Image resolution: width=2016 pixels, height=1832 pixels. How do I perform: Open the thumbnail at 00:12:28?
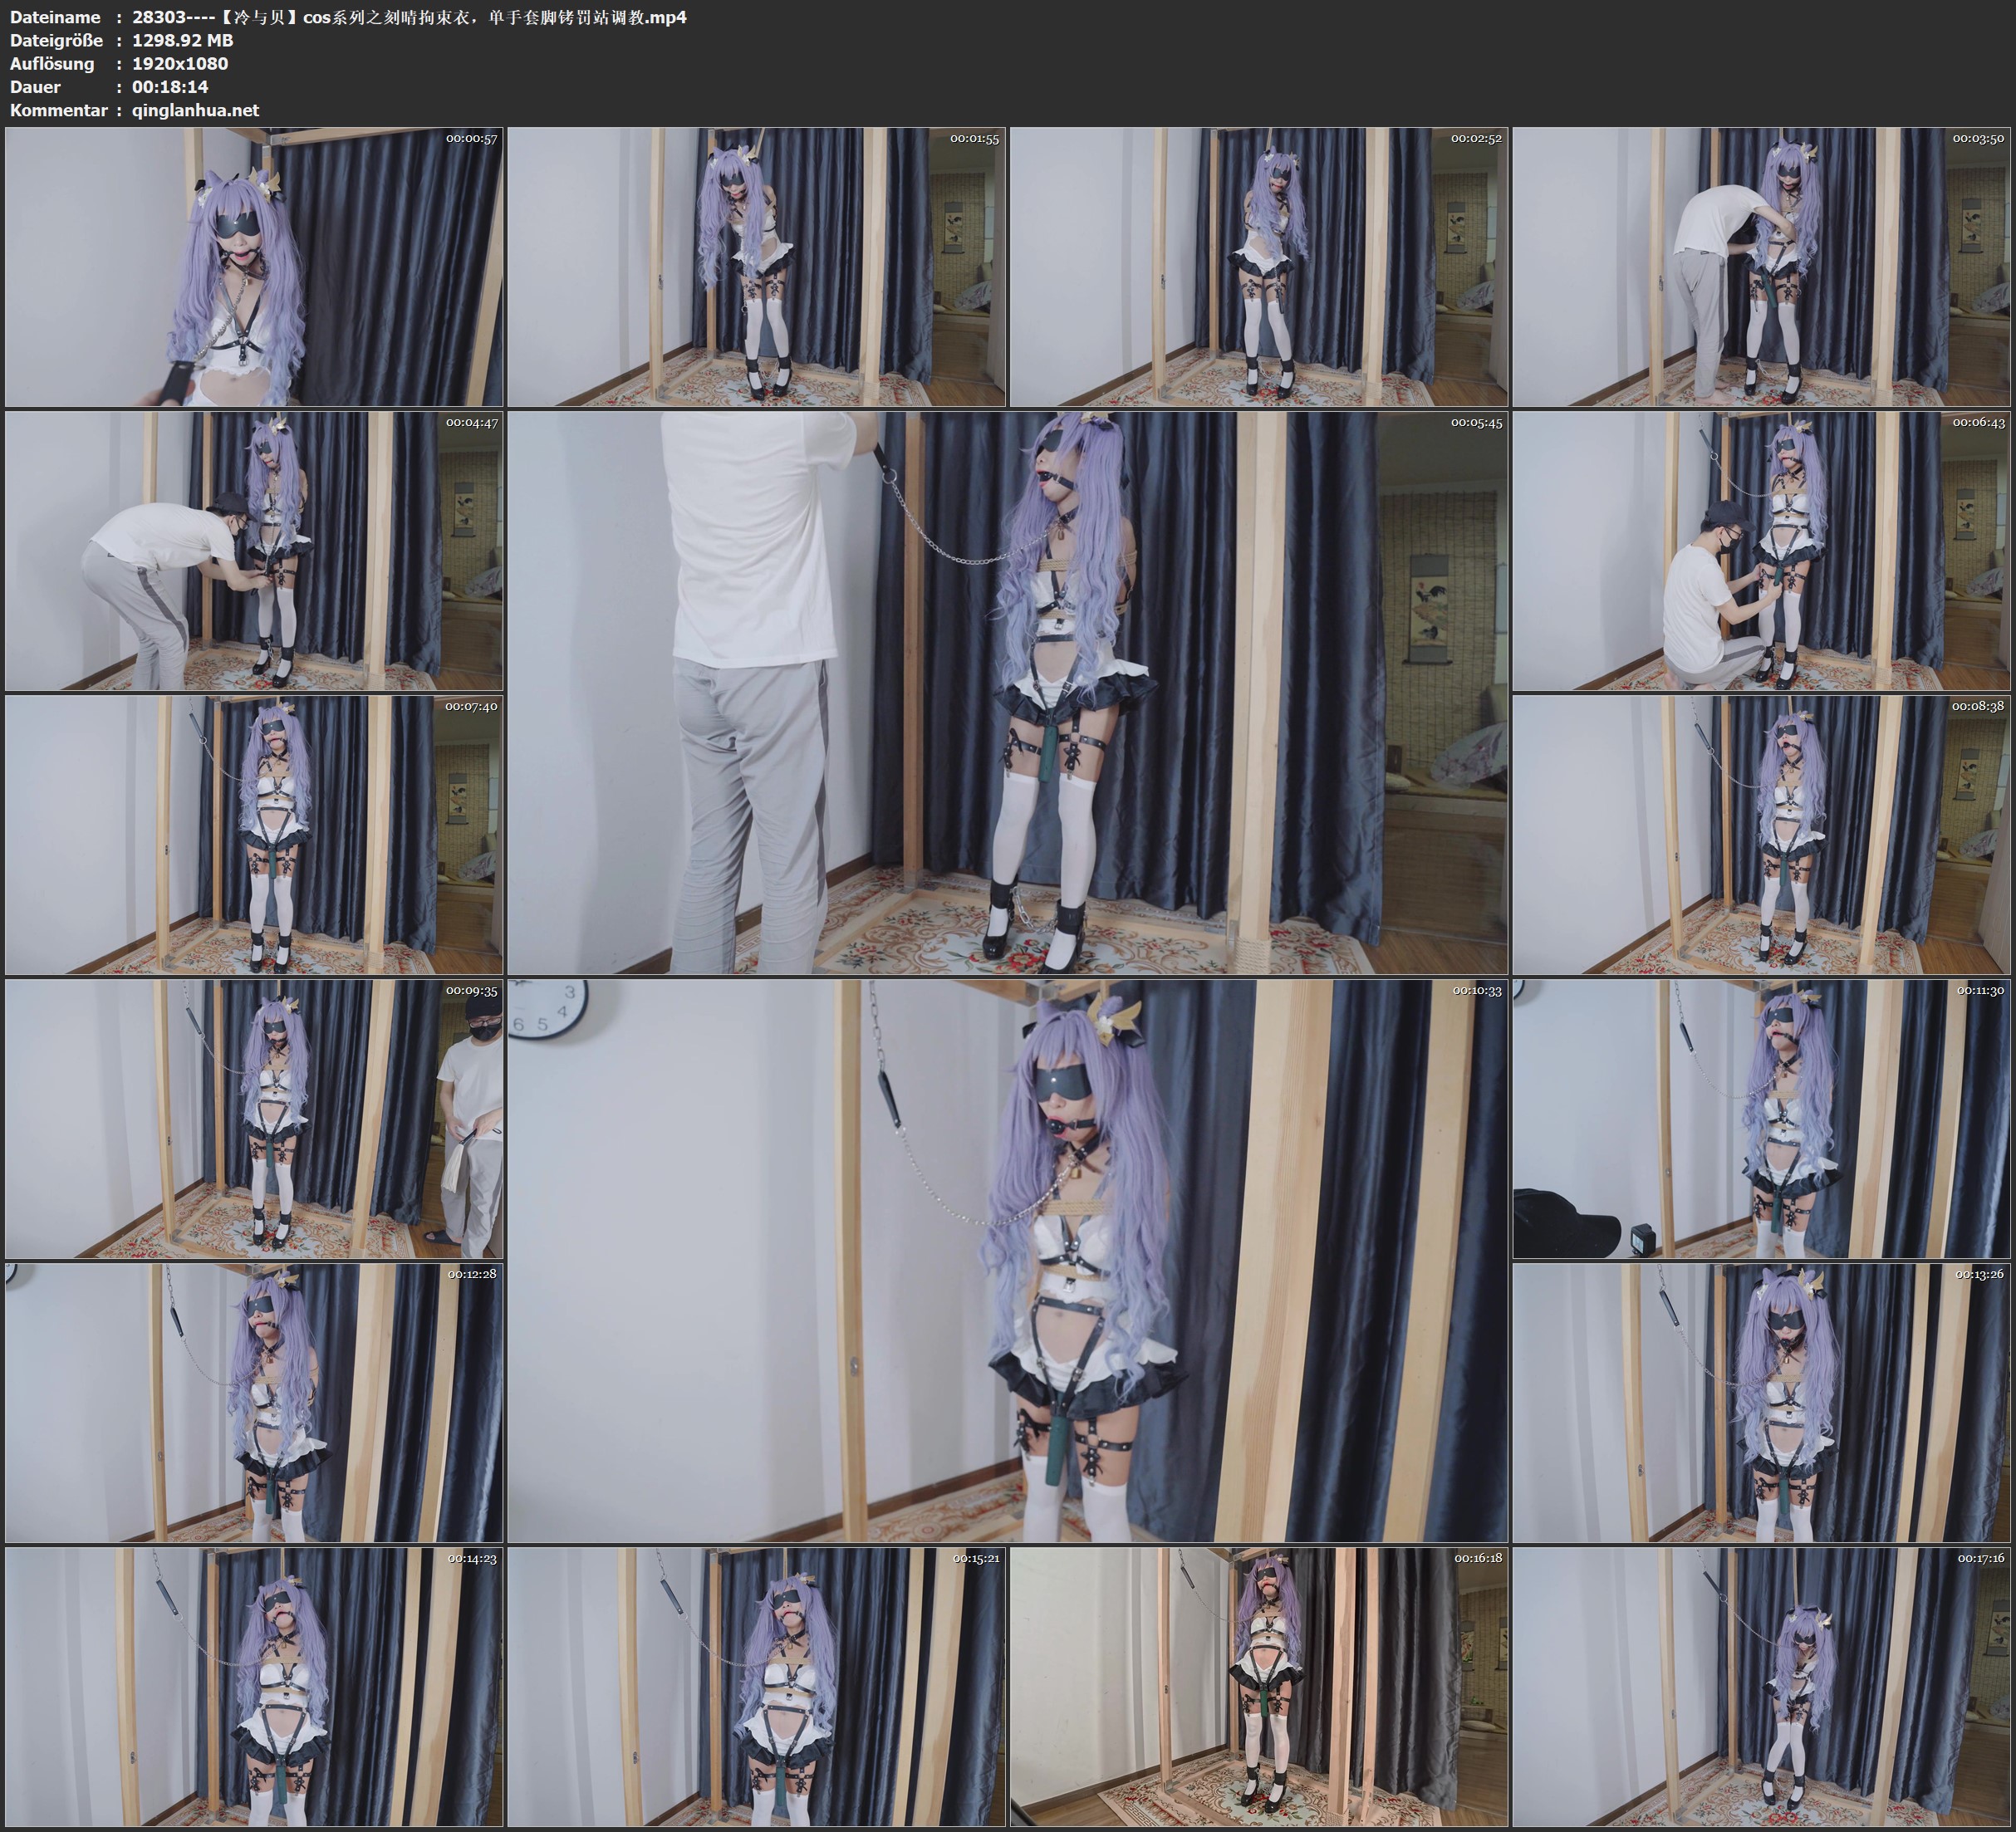tap(254, 1402)
